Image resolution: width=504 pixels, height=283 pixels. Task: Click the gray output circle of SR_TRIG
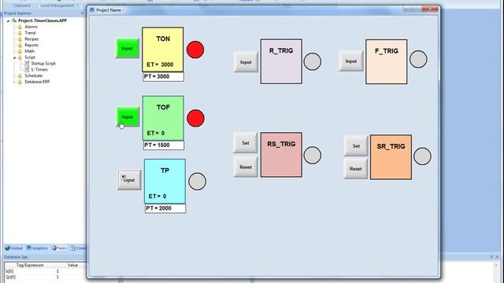tap(422, 156)
